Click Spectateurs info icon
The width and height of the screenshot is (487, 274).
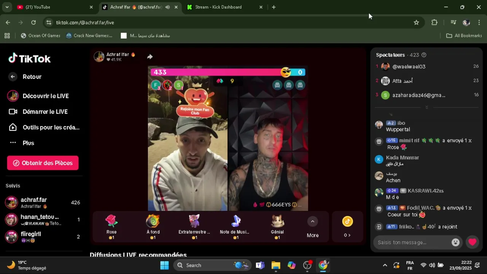(424, 55)
